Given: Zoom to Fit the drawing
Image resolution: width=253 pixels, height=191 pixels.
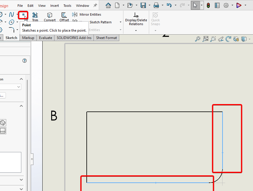Looking at the screenshot, I should tap(205, 39).
